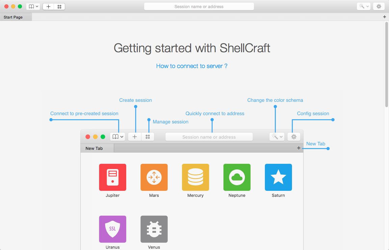The width and height of the screenshot is (389, 250).
Task: Open the color schema wand dropdown in top toolbar
Action: pos(363,6)
